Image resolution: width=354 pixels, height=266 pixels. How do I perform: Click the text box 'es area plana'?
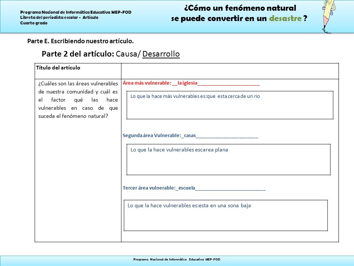[x=229, y=160]
